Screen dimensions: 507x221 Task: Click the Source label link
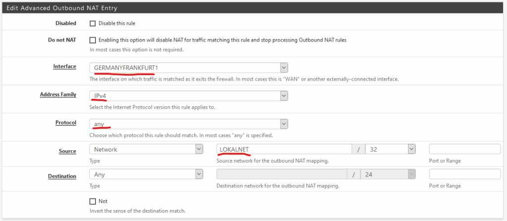[67, 151]
